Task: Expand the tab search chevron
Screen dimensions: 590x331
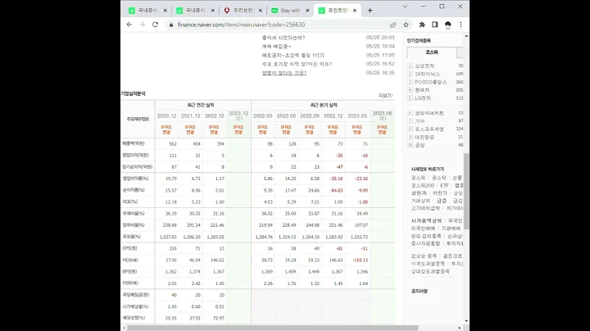Action: click(405, 7)
